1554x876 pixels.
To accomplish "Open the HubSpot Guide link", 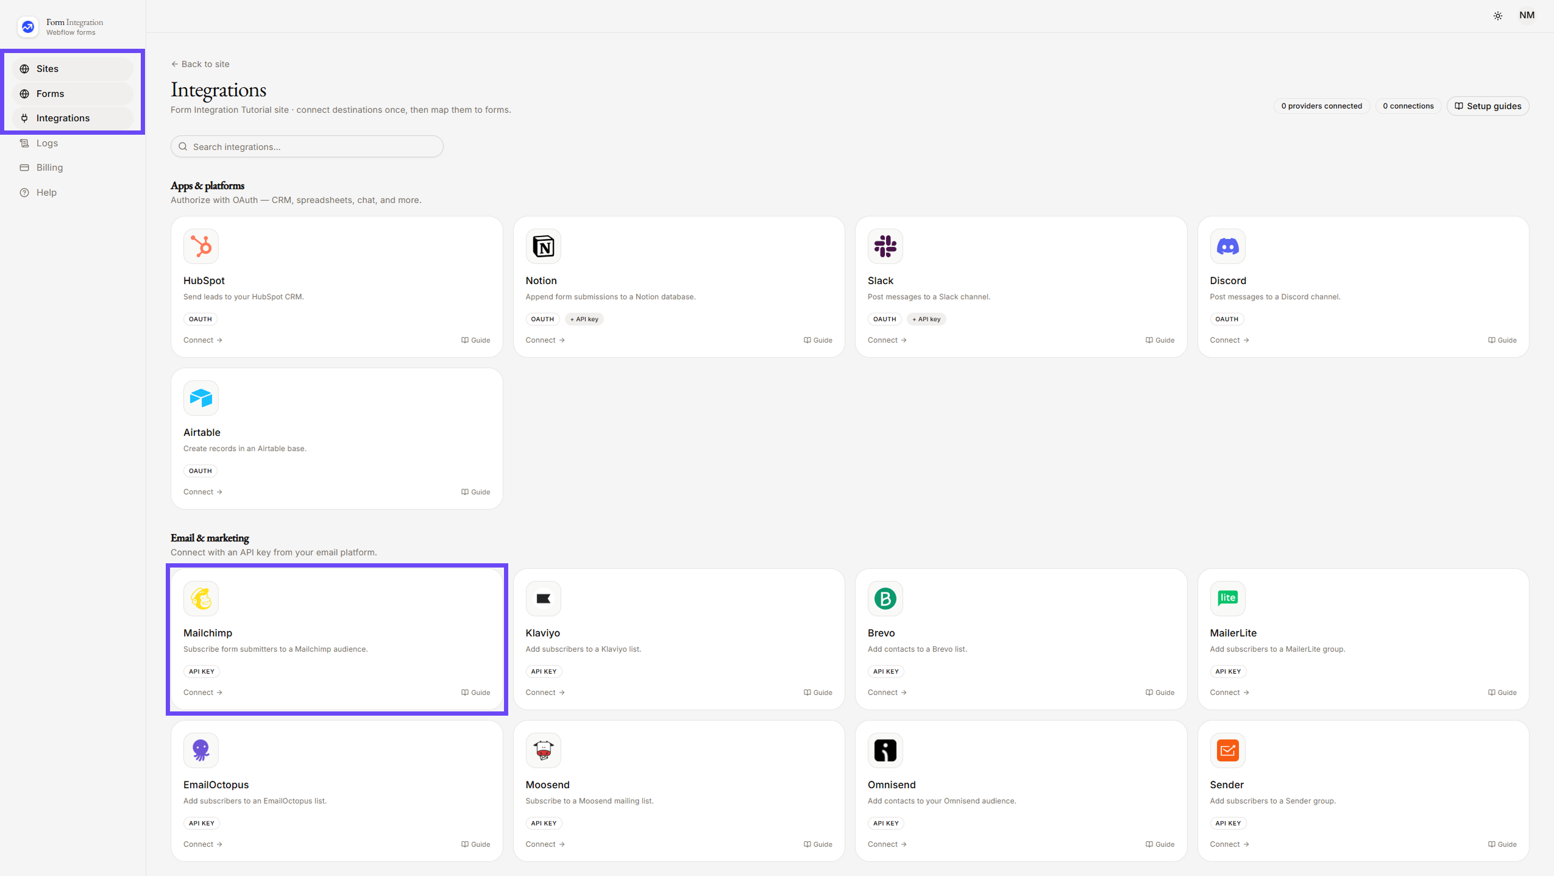I will coord(475,340).
